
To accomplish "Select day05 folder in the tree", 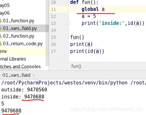I will (x=5, y=5).
